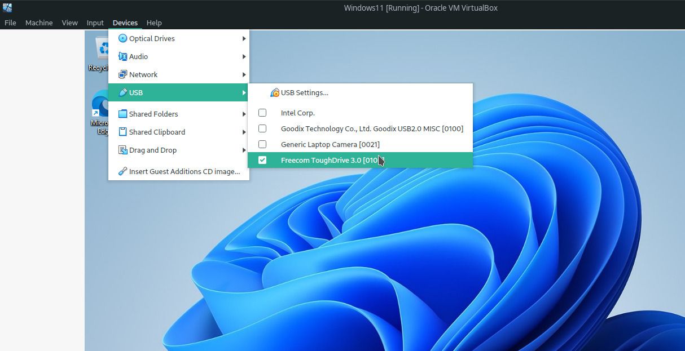This screenshot has height=351, width=685.
Task: Open the File menu
Action: pos(10,23)
